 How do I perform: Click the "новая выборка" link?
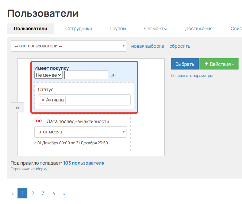(147, 46)
